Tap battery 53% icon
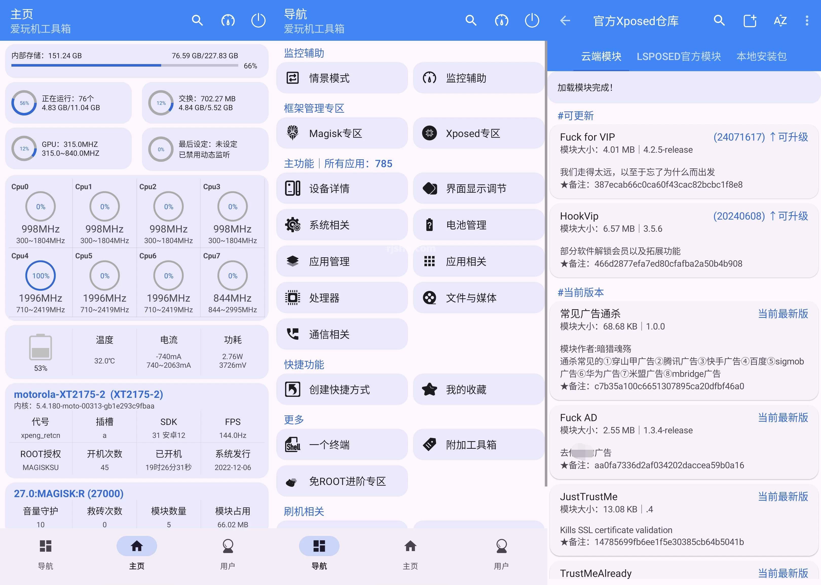 click(40, 347)
